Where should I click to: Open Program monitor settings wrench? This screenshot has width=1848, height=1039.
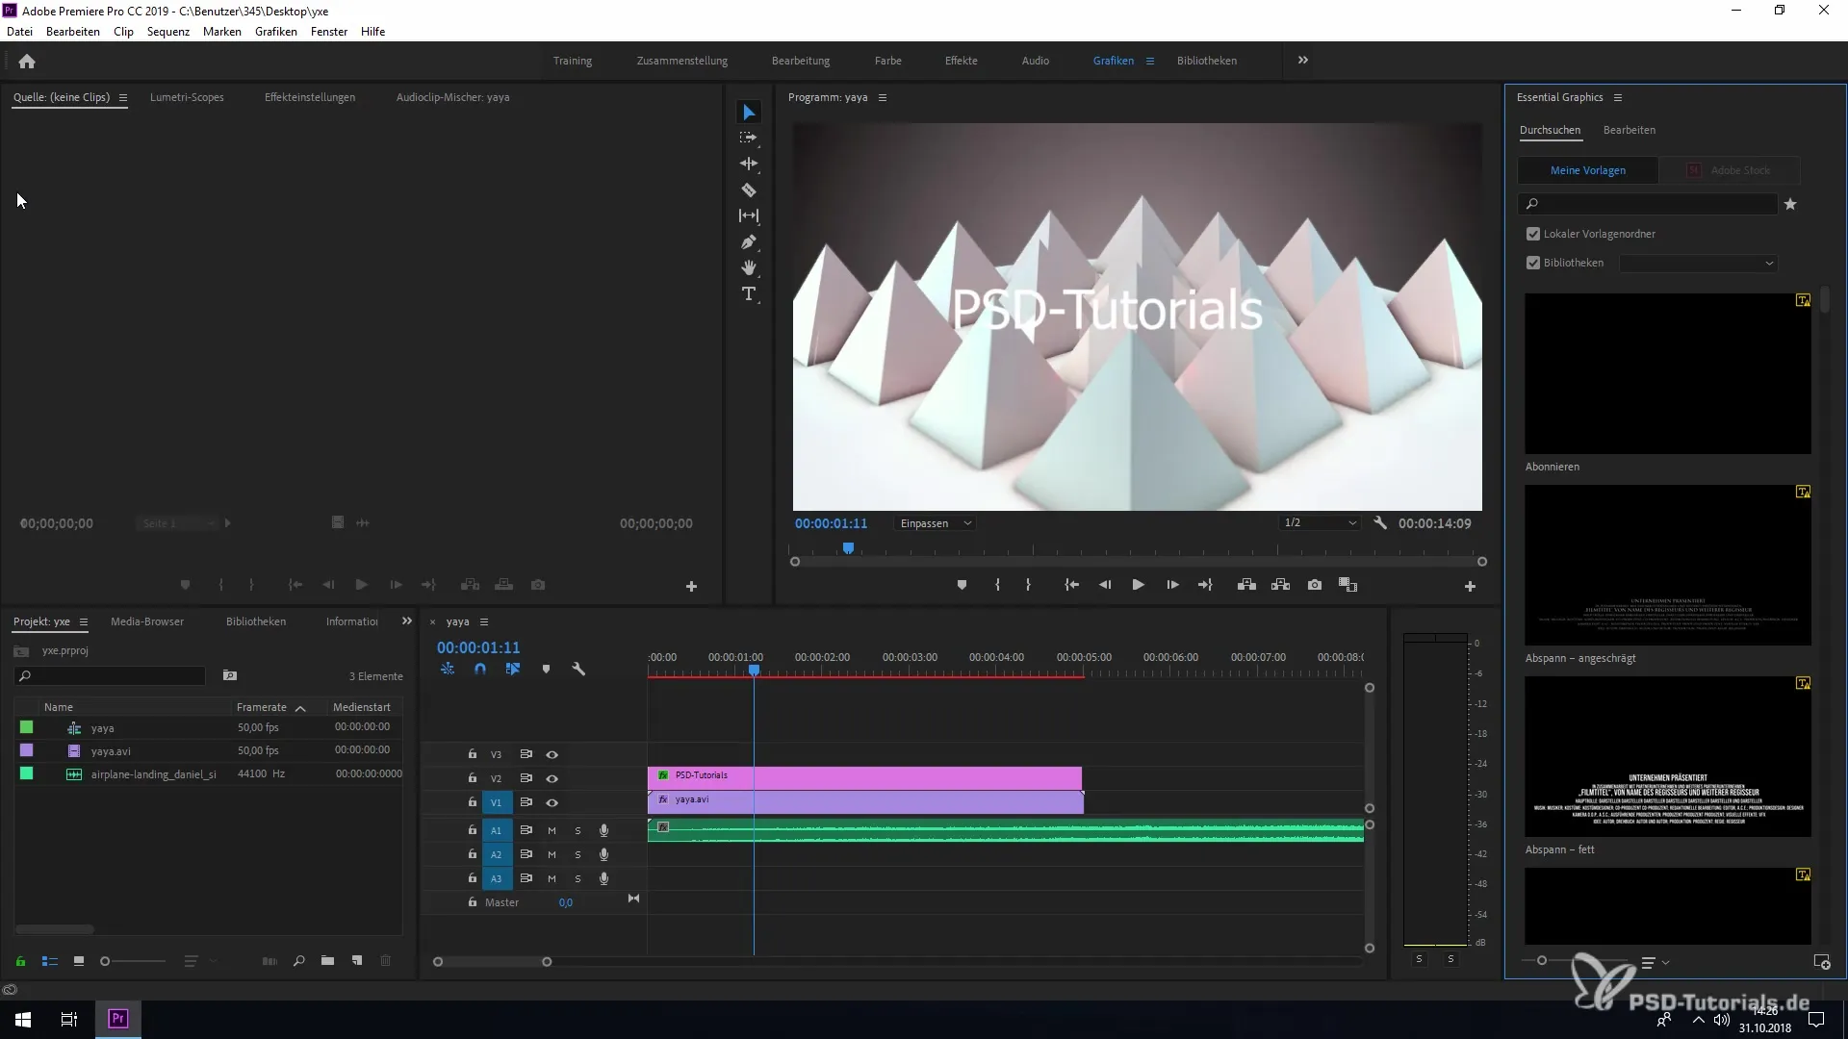click(1379, 522)
